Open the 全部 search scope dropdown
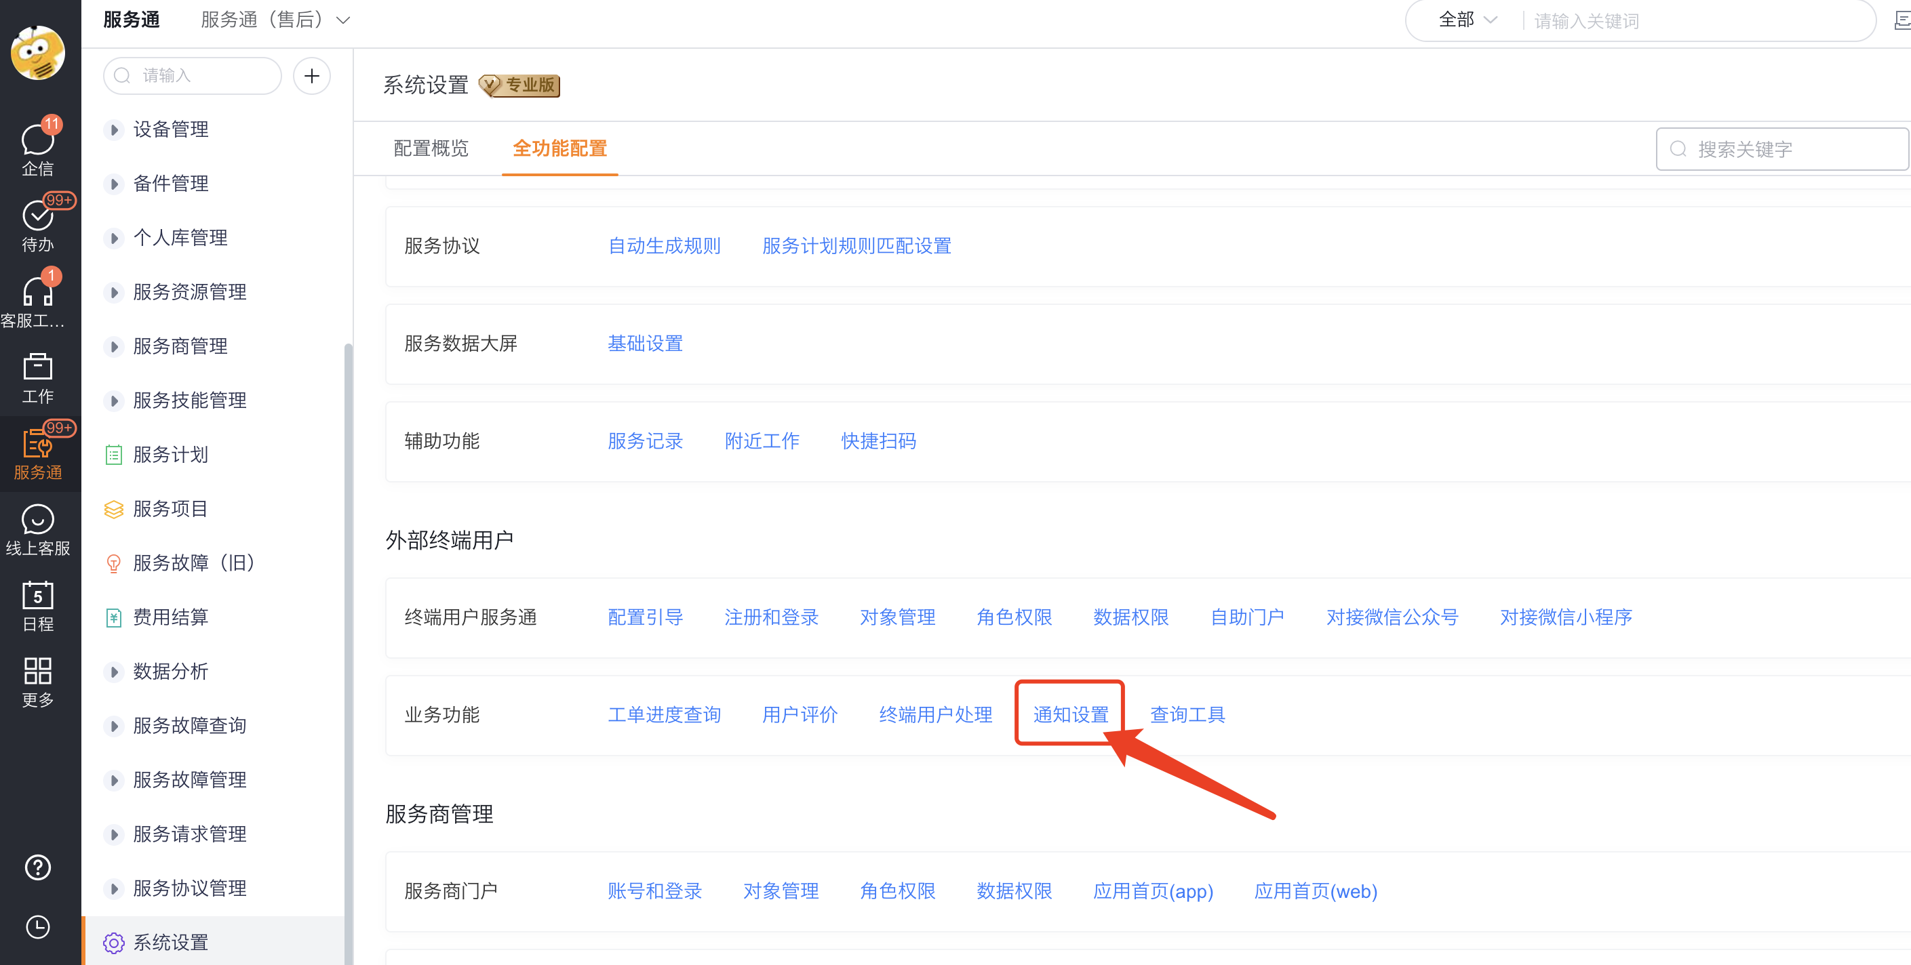This screenshot has width=1911, height=965. [1467, 20]
